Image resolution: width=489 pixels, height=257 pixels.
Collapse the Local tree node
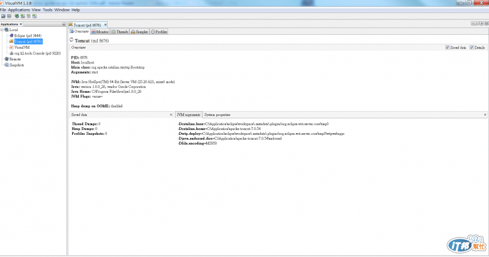2,30
